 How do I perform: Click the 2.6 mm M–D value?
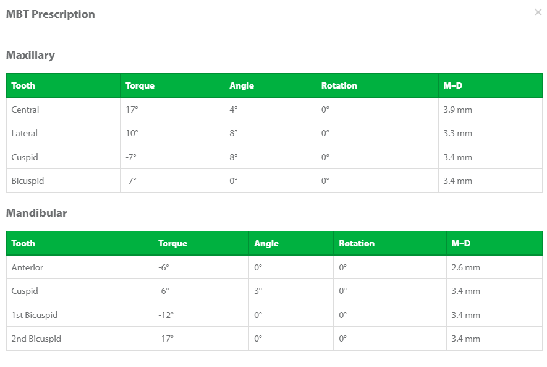pyautogui.click(x=465, y=267)
